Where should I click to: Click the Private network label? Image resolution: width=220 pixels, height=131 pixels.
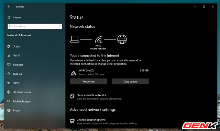[98, 49]
